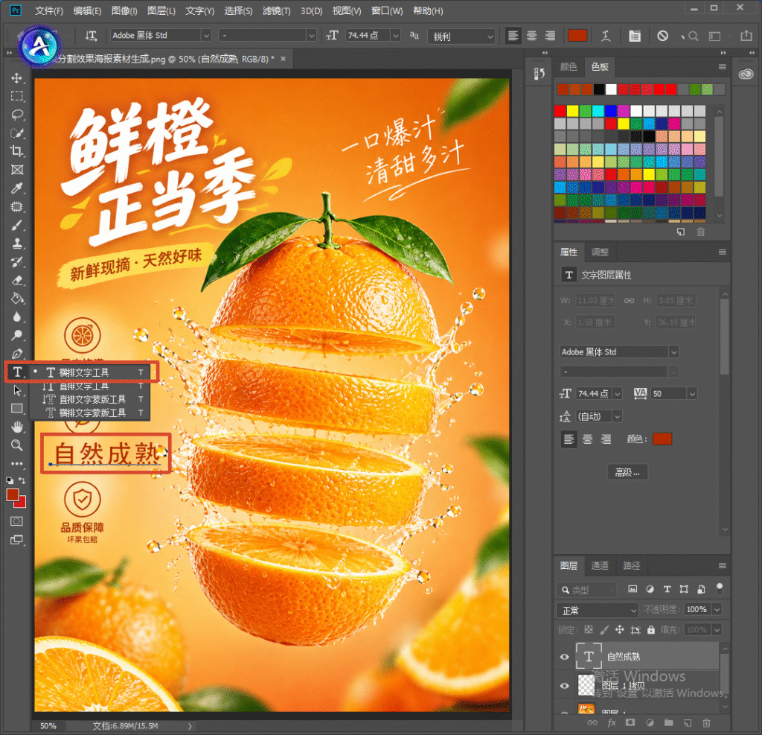Toggle visibility of 自然成熟 text layer

pos(564,657)
